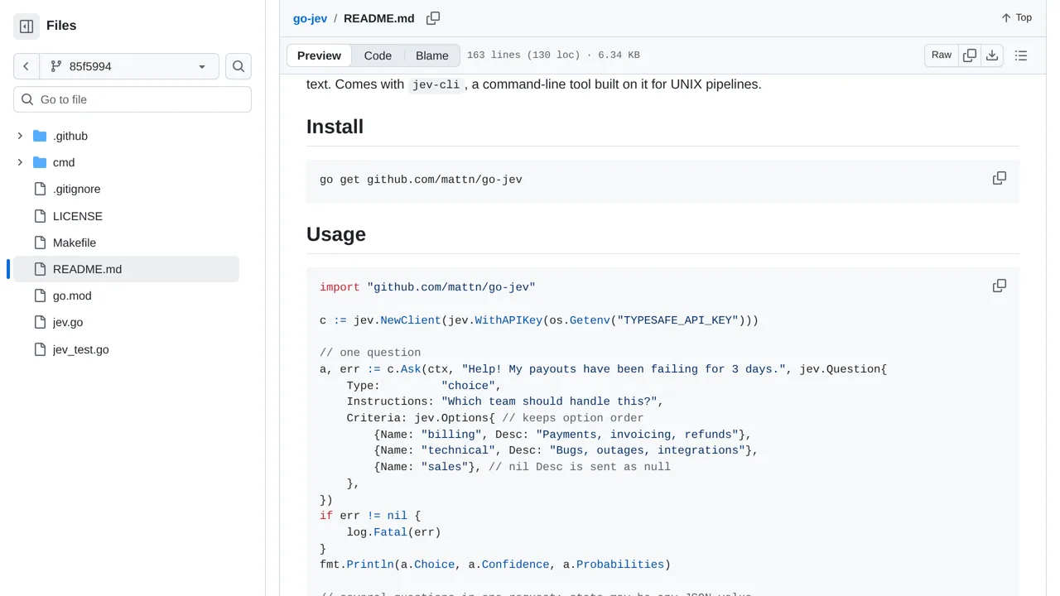Screen dimensions: 1060x596
Task: Copy file path icon next to README.md
Action: click(433, 18)
